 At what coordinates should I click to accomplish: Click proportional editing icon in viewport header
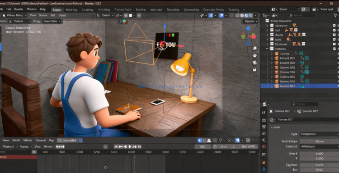pos(139,15)
